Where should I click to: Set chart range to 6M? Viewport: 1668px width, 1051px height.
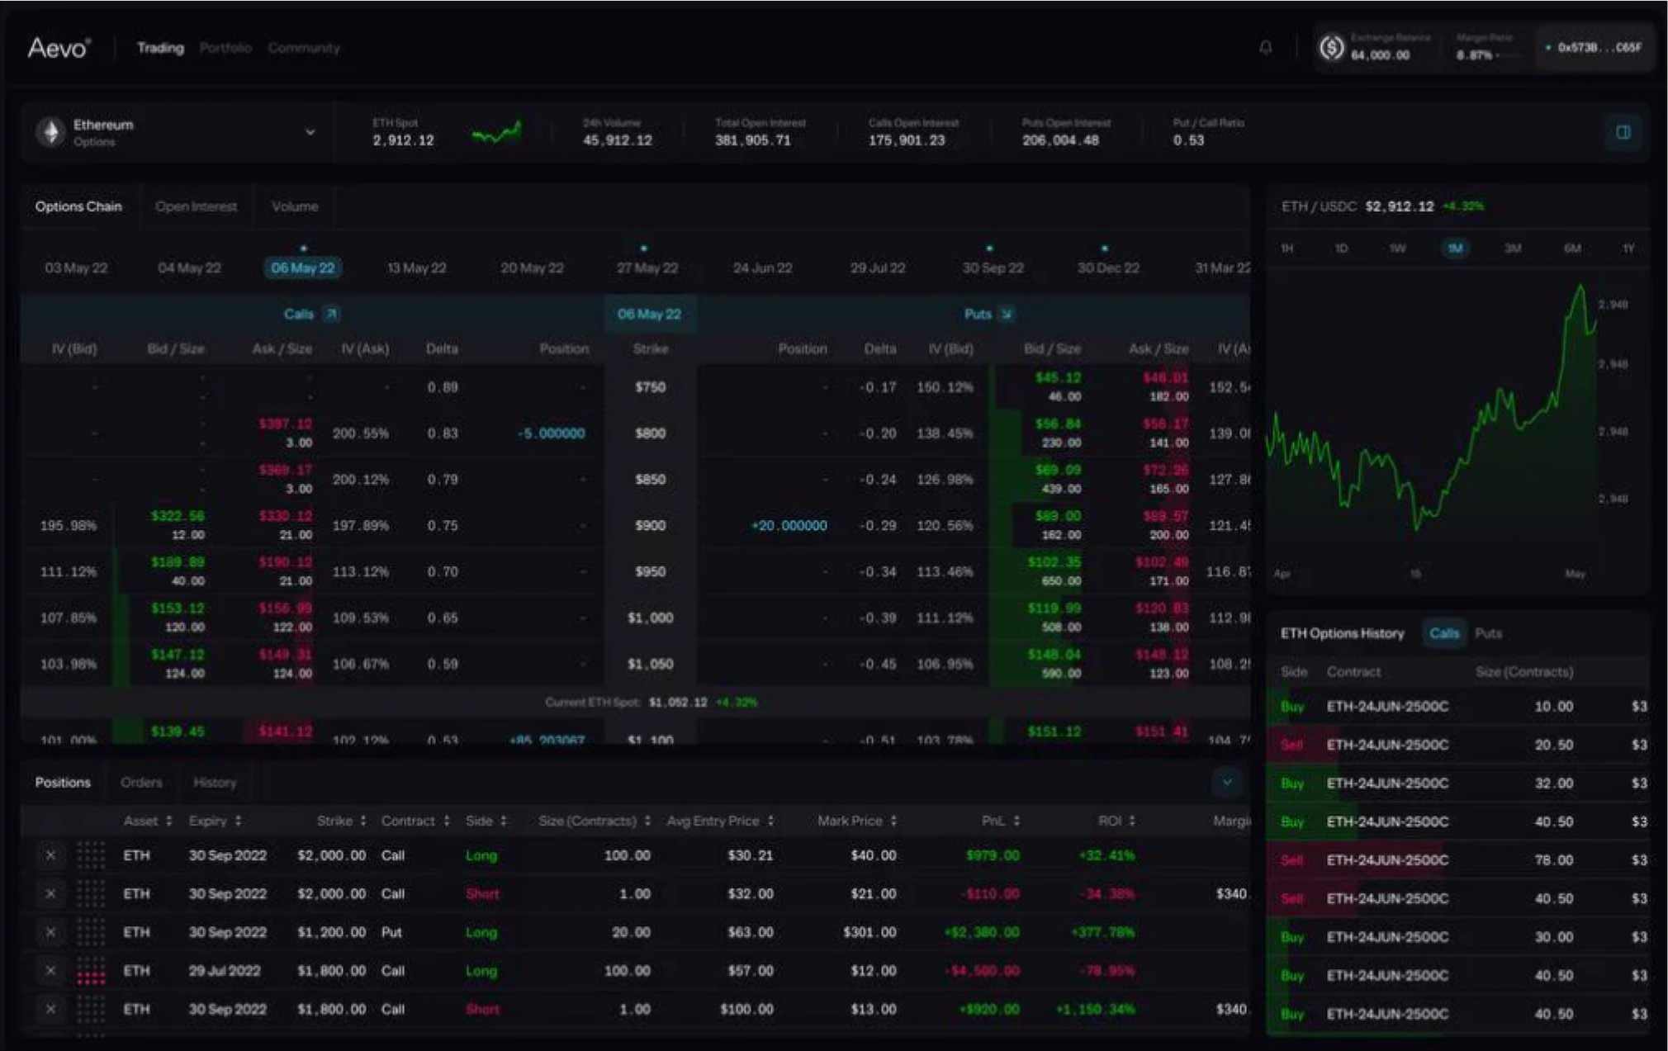1572,248
